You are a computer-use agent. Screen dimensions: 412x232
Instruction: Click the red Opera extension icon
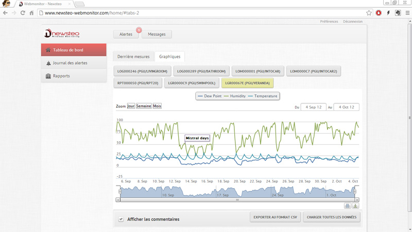[379, 13]
